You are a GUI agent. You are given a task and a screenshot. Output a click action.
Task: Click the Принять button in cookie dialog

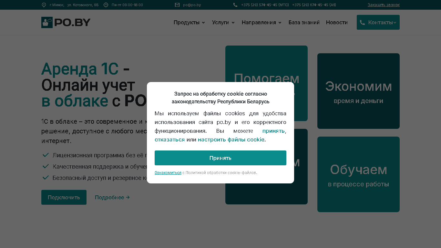click(221, 158)
